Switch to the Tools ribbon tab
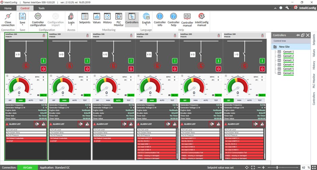The image size is (317, 170). [x=41, y=8]
